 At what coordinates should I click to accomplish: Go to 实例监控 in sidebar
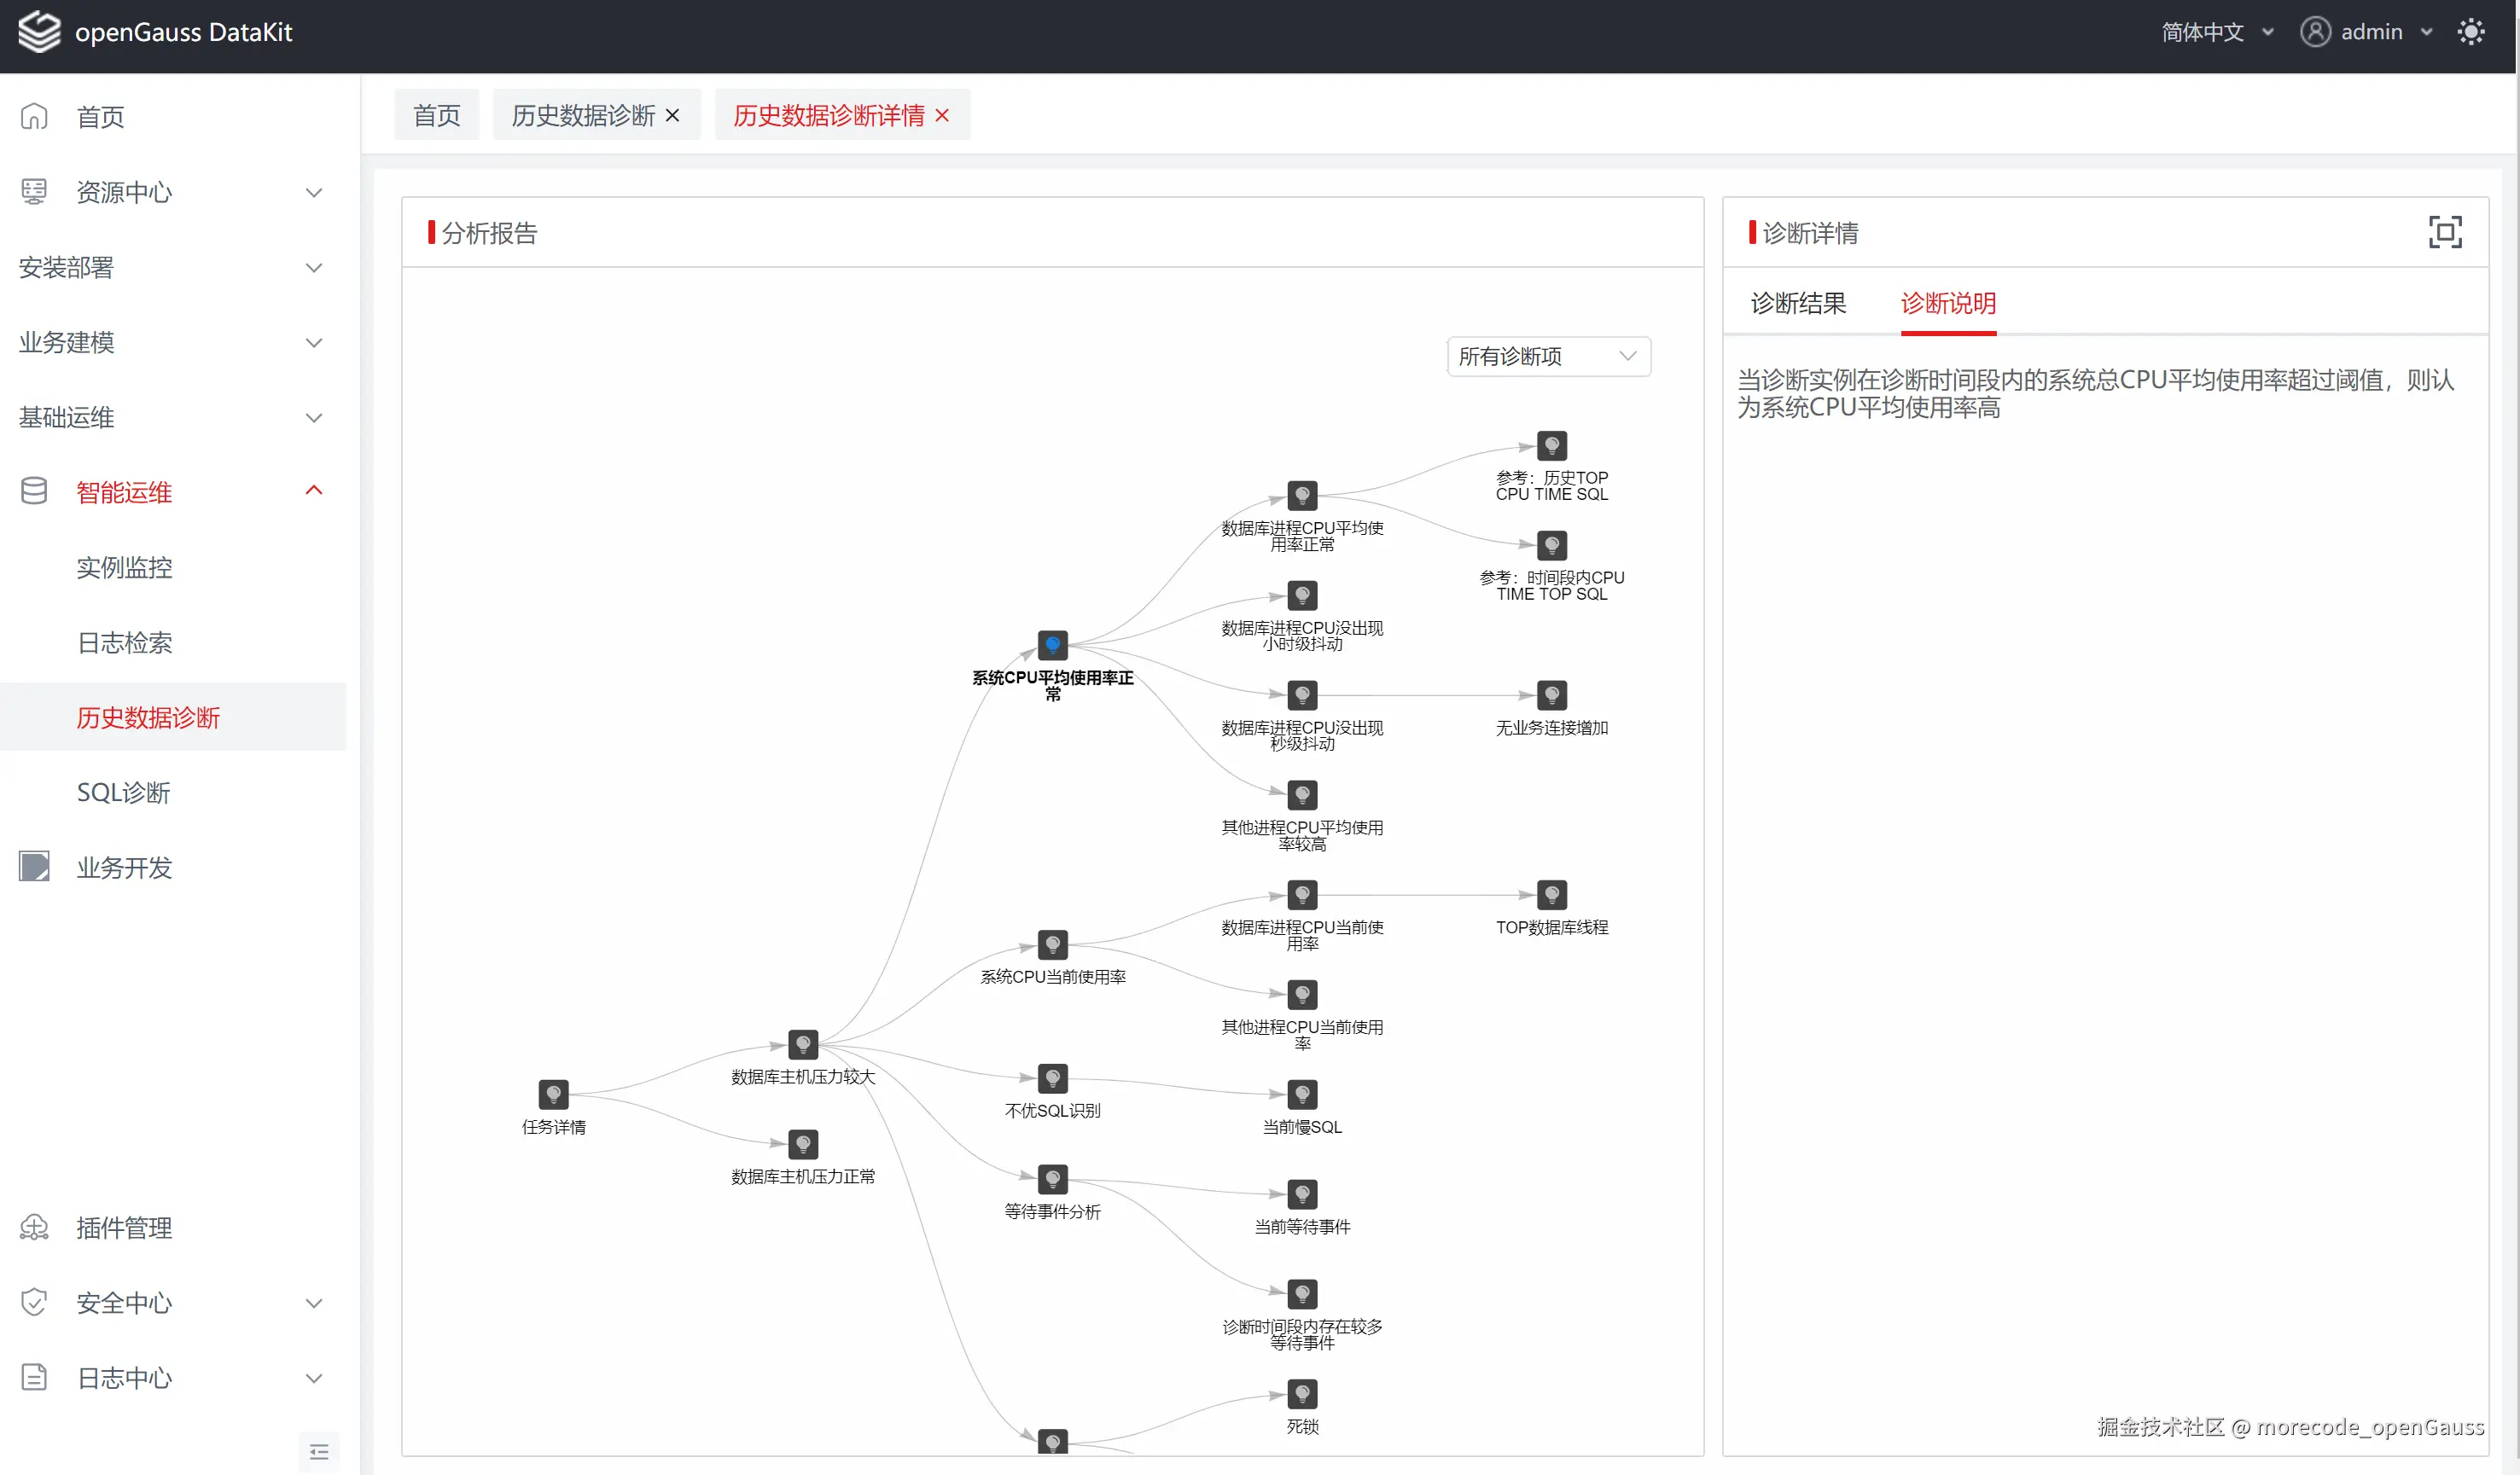pos(124,567)
